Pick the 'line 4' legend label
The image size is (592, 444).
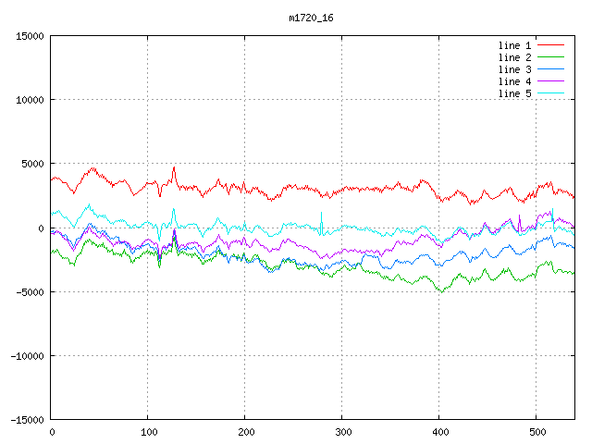tap(515, 81)
